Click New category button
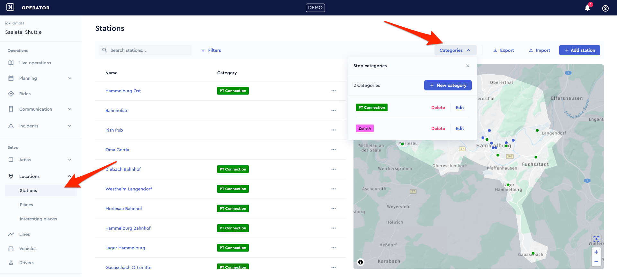Image resolution: width=617 pixels, height=277 pixels. click(x=448, y=85)
